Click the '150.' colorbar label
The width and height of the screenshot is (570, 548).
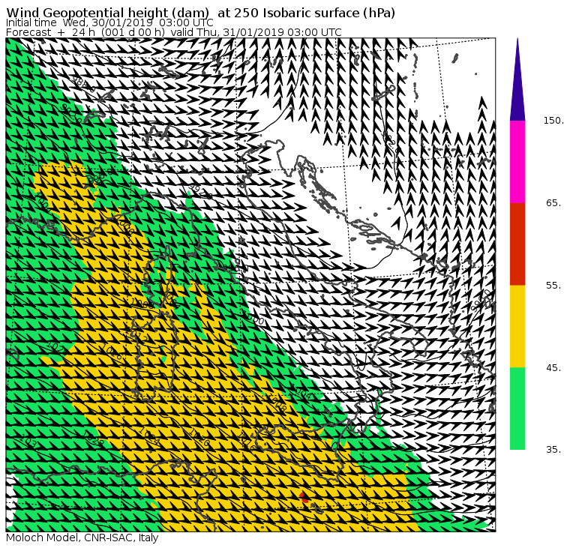pyautogui.click(x=553, y=121)
